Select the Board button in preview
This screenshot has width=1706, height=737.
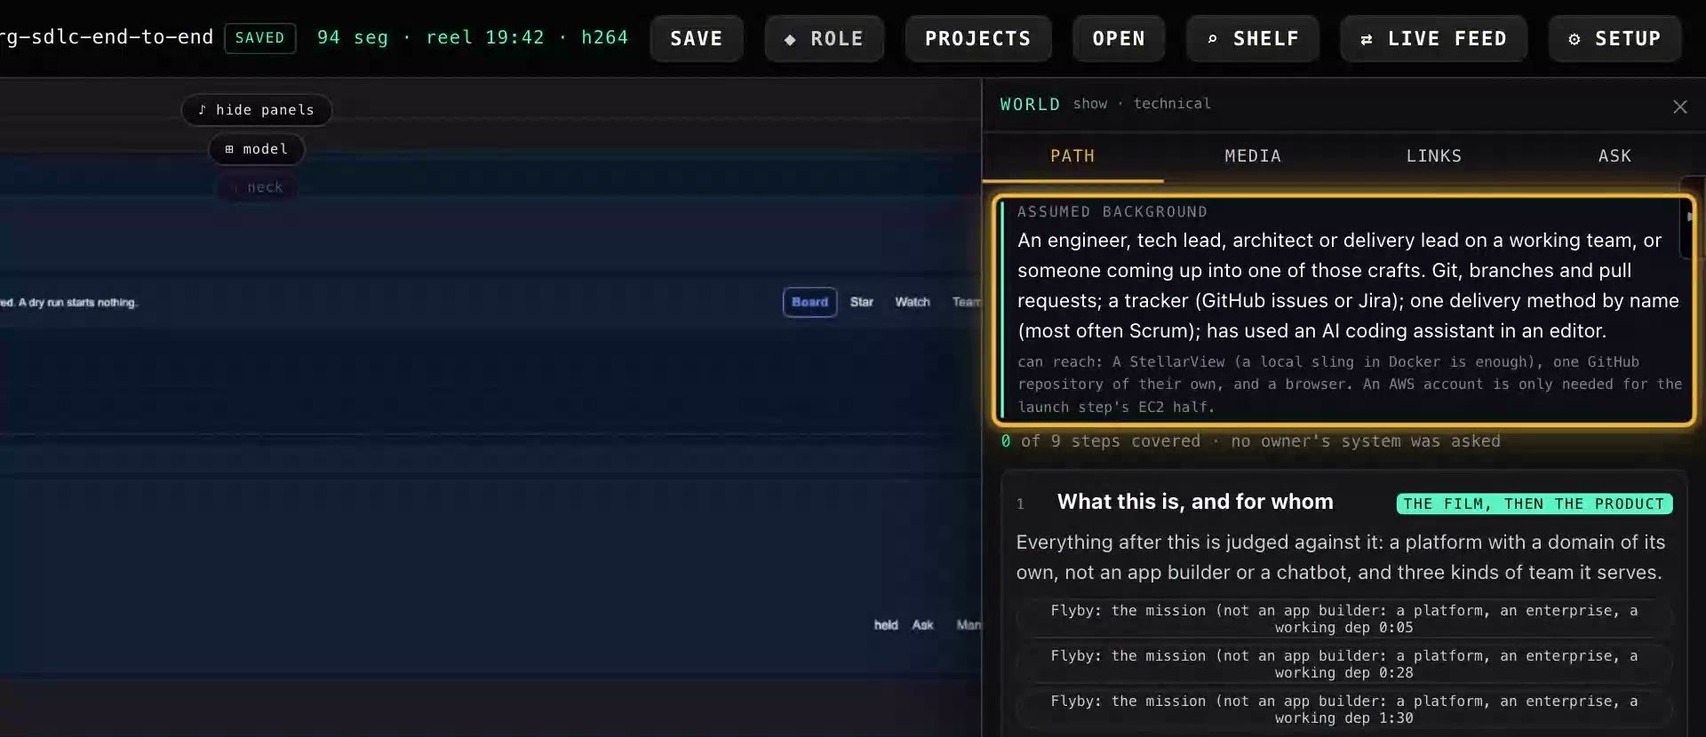coord(809,302)
